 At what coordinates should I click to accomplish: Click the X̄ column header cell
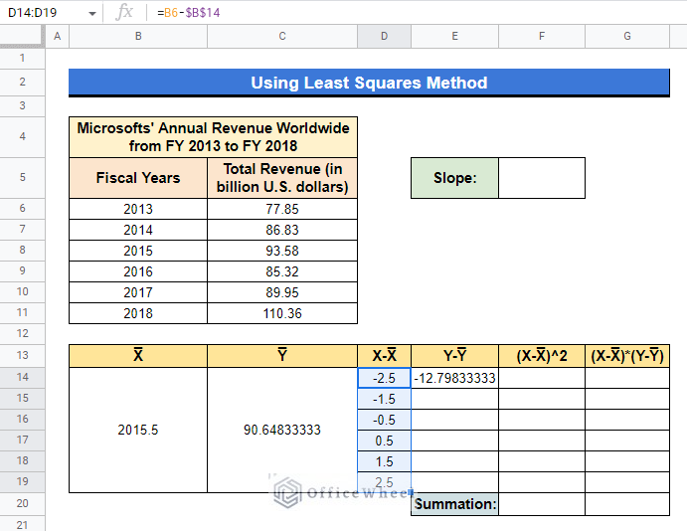click(138, 355)
